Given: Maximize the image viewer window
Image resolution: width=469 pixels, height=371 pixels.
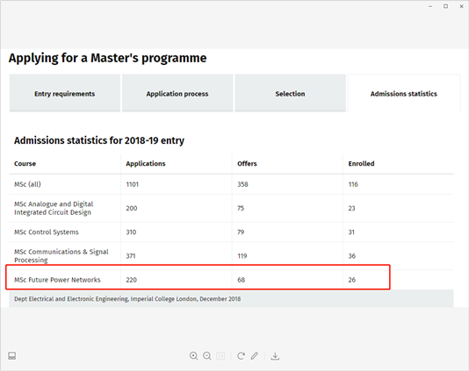Looking at the screenshot, I should [445, 6].
